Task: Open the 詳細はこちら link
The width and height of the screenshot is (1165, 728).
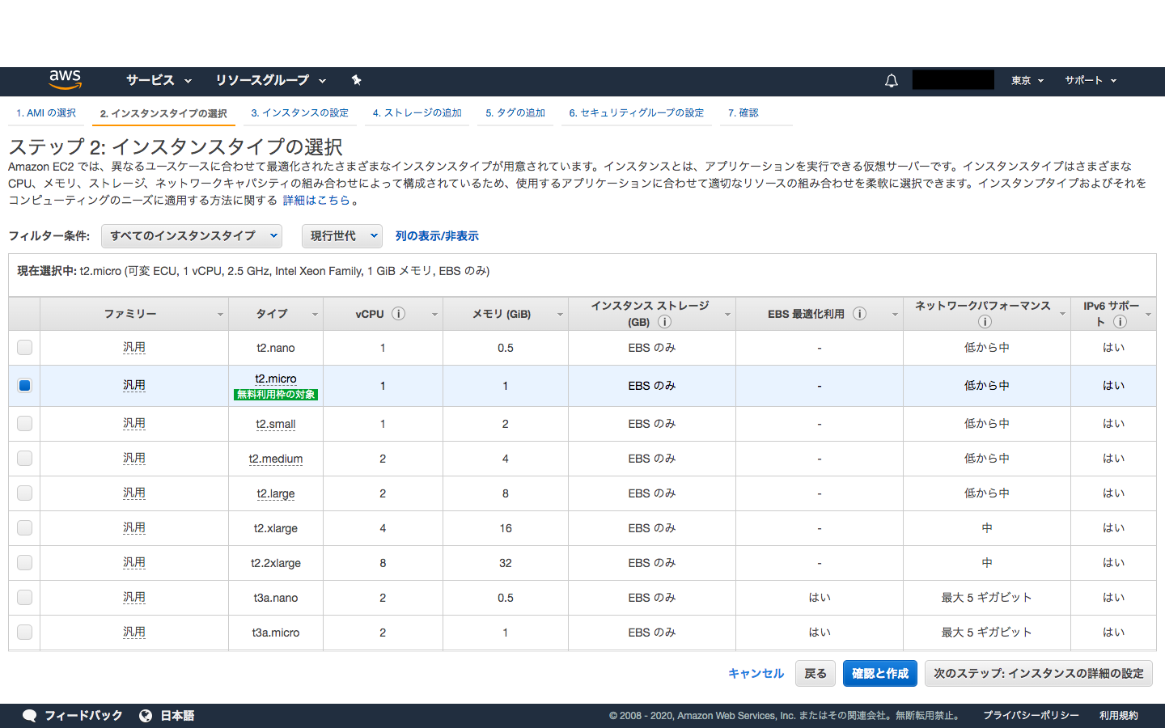Action: click(316, 200)
